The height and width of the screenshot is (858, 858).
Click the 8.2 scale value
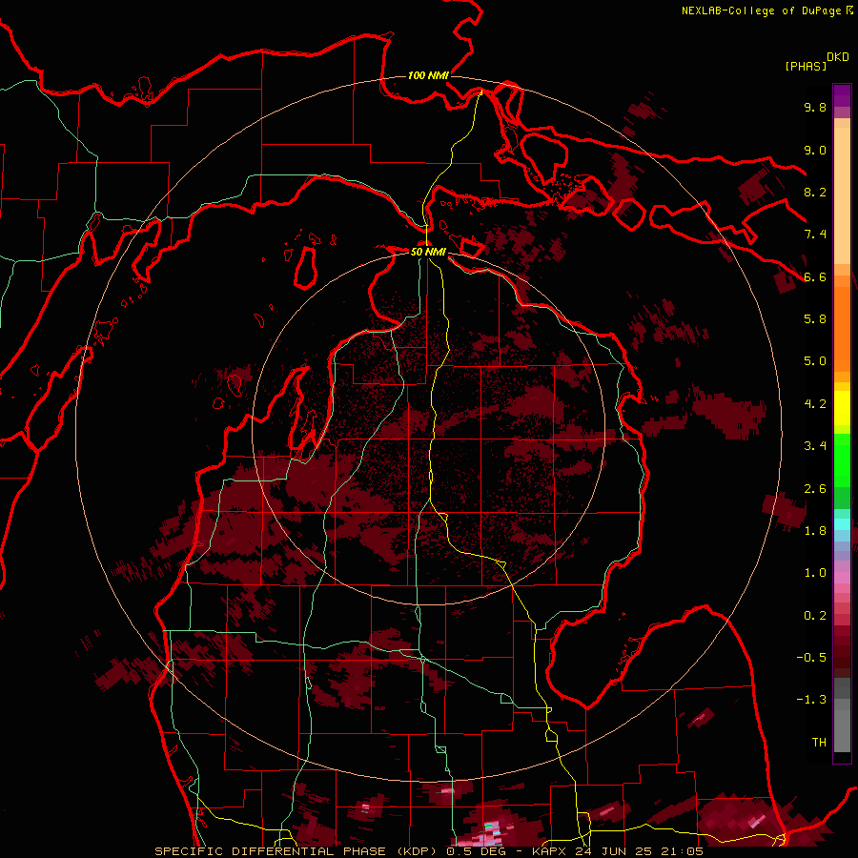point(815,192)
